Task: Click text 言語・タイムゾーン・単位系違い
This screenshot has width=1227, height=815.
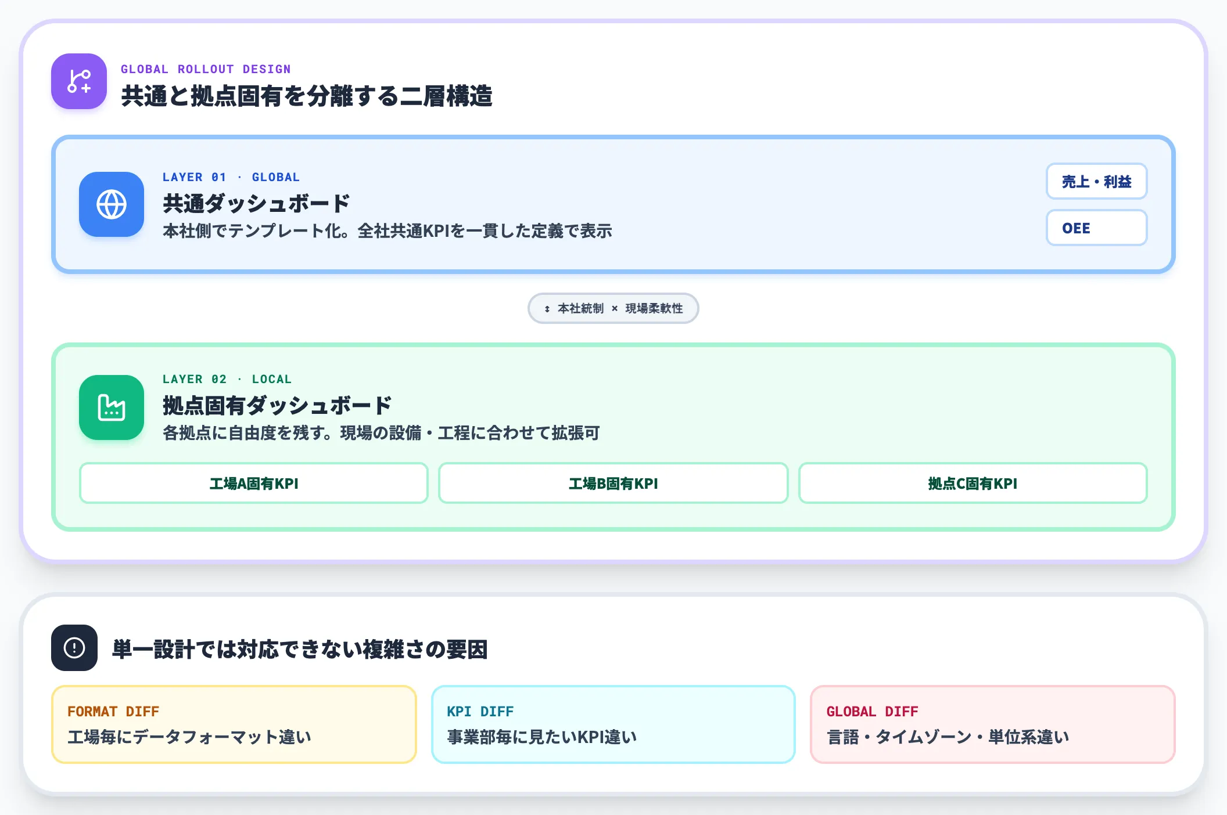Action: pyautogui.click(x=948, y=737)
